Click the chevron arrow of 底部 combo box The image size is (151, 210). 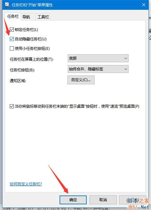tap(125, 58)
